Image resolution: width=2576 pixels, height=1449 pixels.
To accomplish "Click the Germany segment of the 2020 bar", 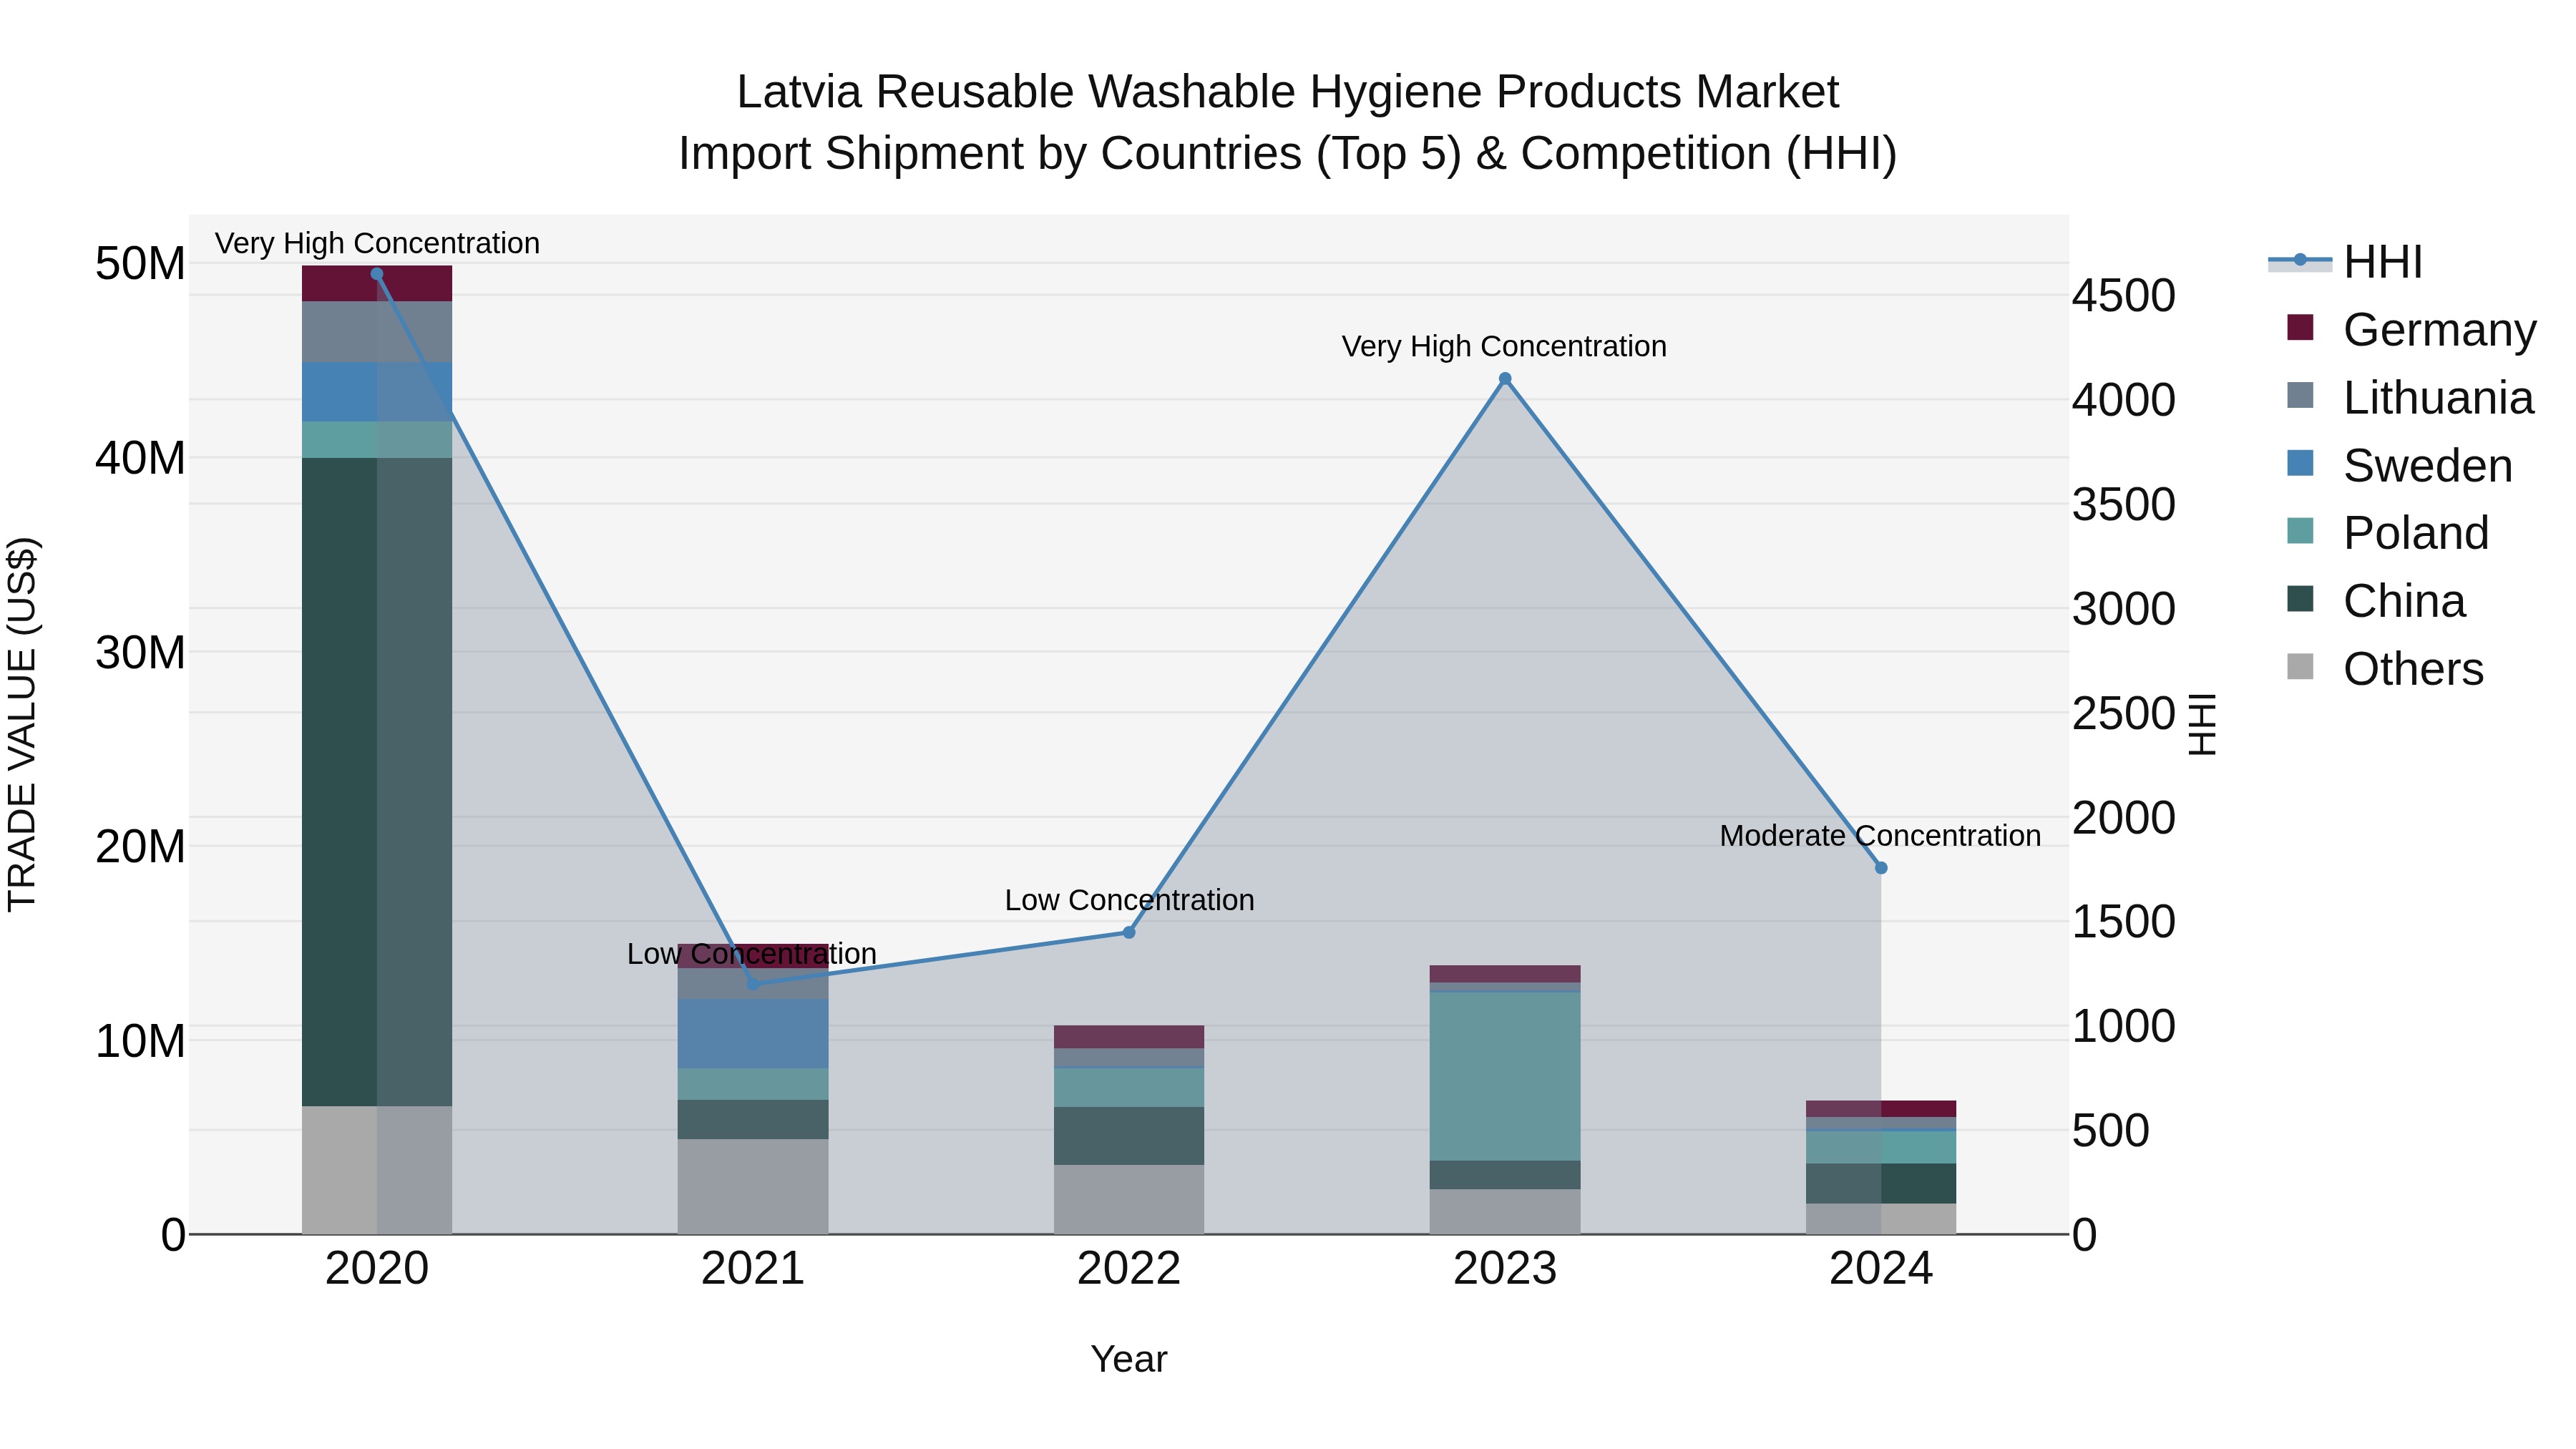I will point(377,284).
